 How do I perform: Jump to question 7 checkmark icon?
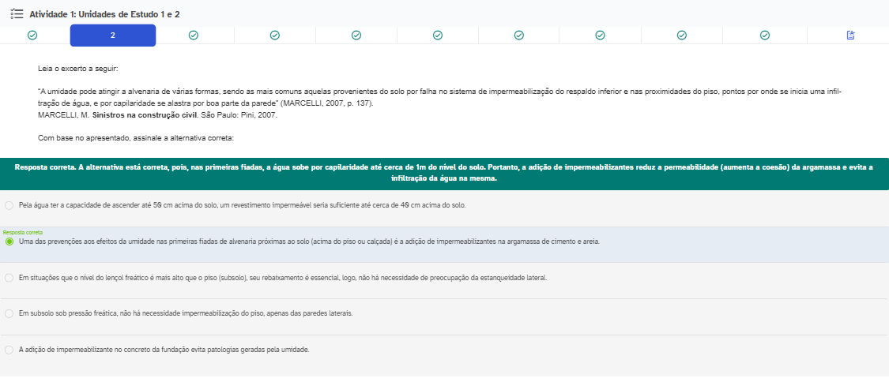(519, 36)
